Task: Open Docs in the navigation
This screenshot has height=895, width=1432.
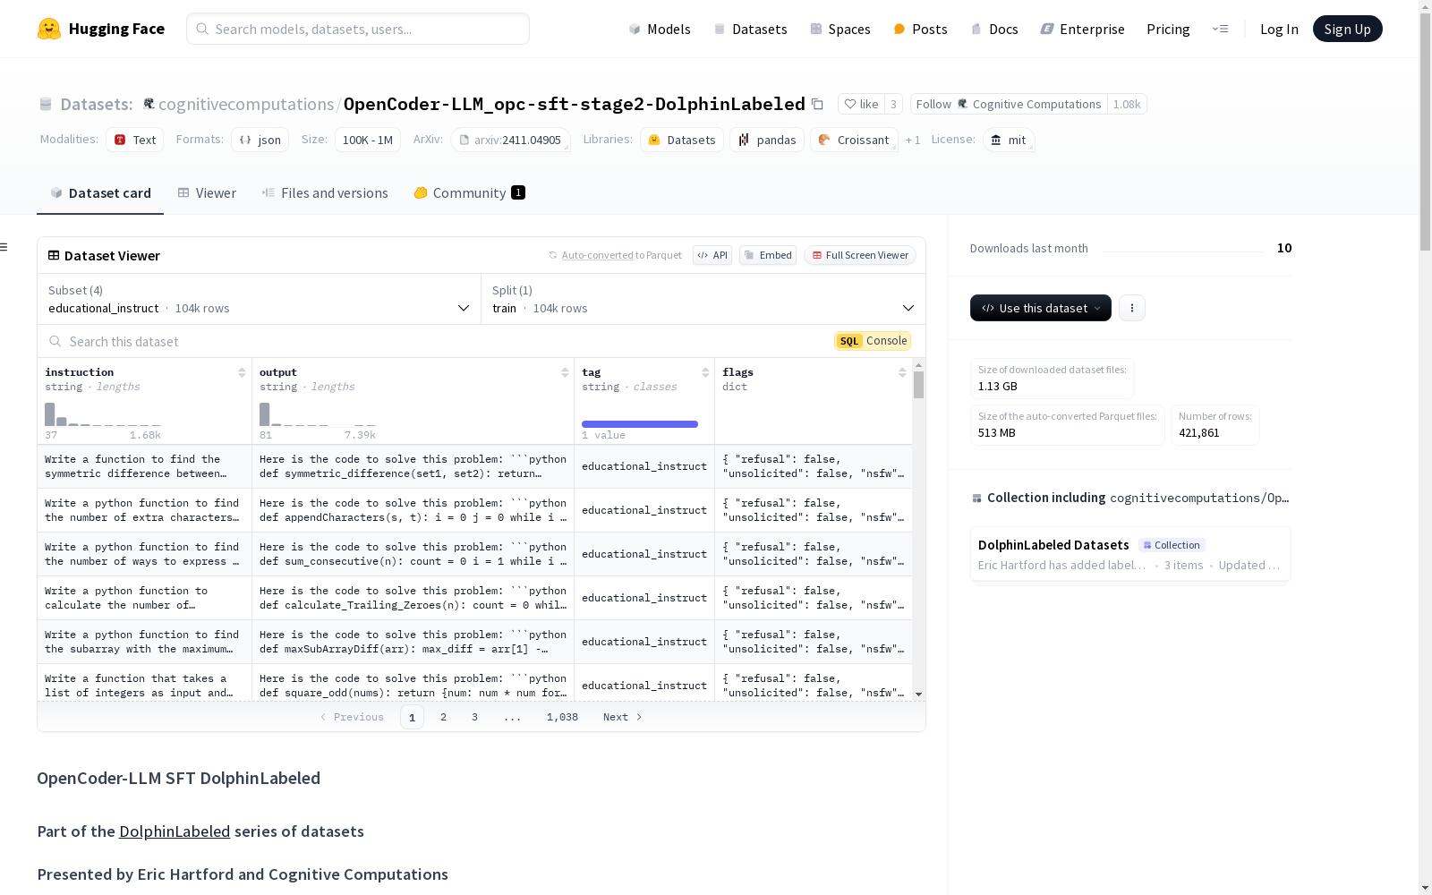Action: (994, 29)
